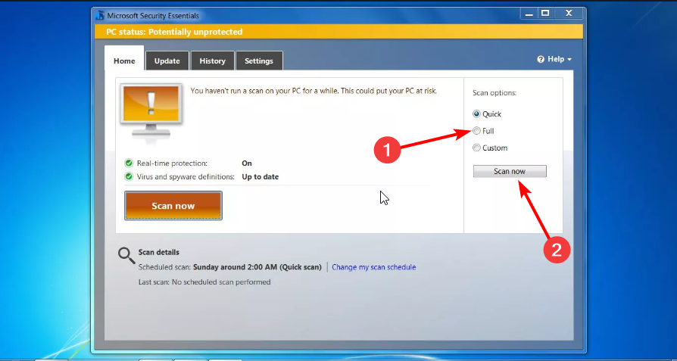Click the 'Scan options:' label
The image size is (677, 361).
pyautogui.click(x=494, y=93)
